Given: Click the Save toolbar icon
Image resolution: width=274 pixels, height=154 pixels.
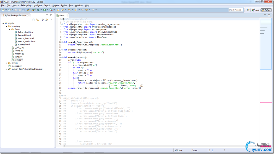Looking at the screenshot, I should [x=16, y=10].
